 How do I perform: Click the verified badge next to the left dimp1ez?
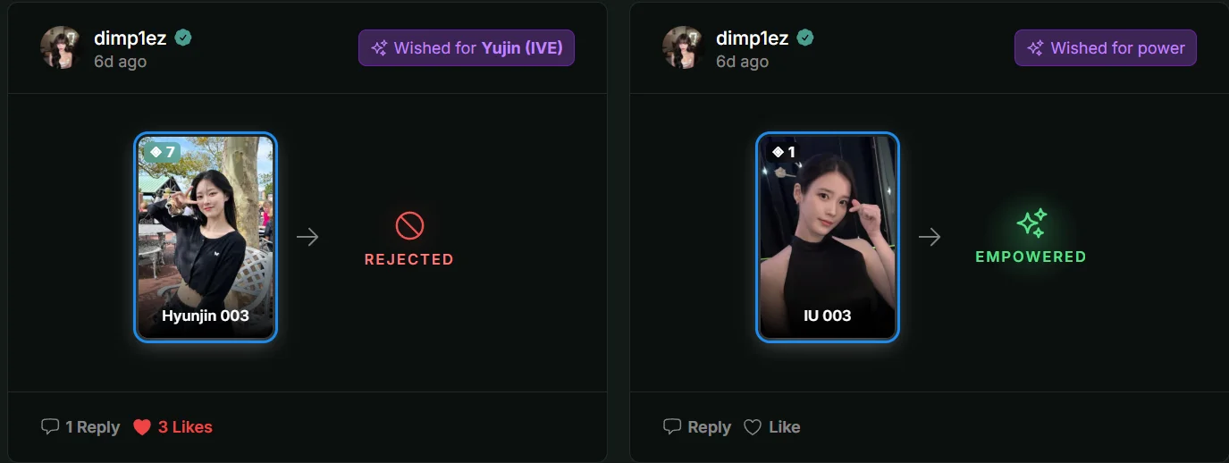click(184, 38)
